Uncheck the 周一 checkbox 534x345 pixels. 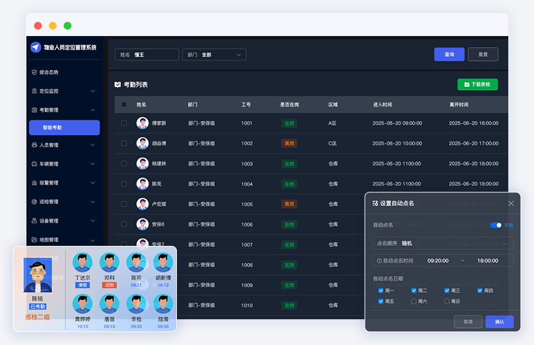[x=382, y=290]
